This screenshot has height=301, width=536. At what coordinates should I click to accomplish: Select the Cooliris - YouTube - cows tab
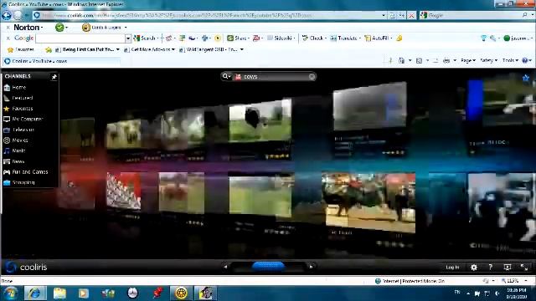click(61, 61)
